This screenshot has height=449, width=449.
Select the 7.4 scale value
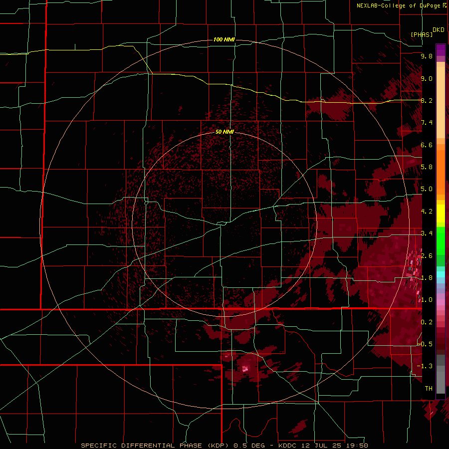pos(427,123)
